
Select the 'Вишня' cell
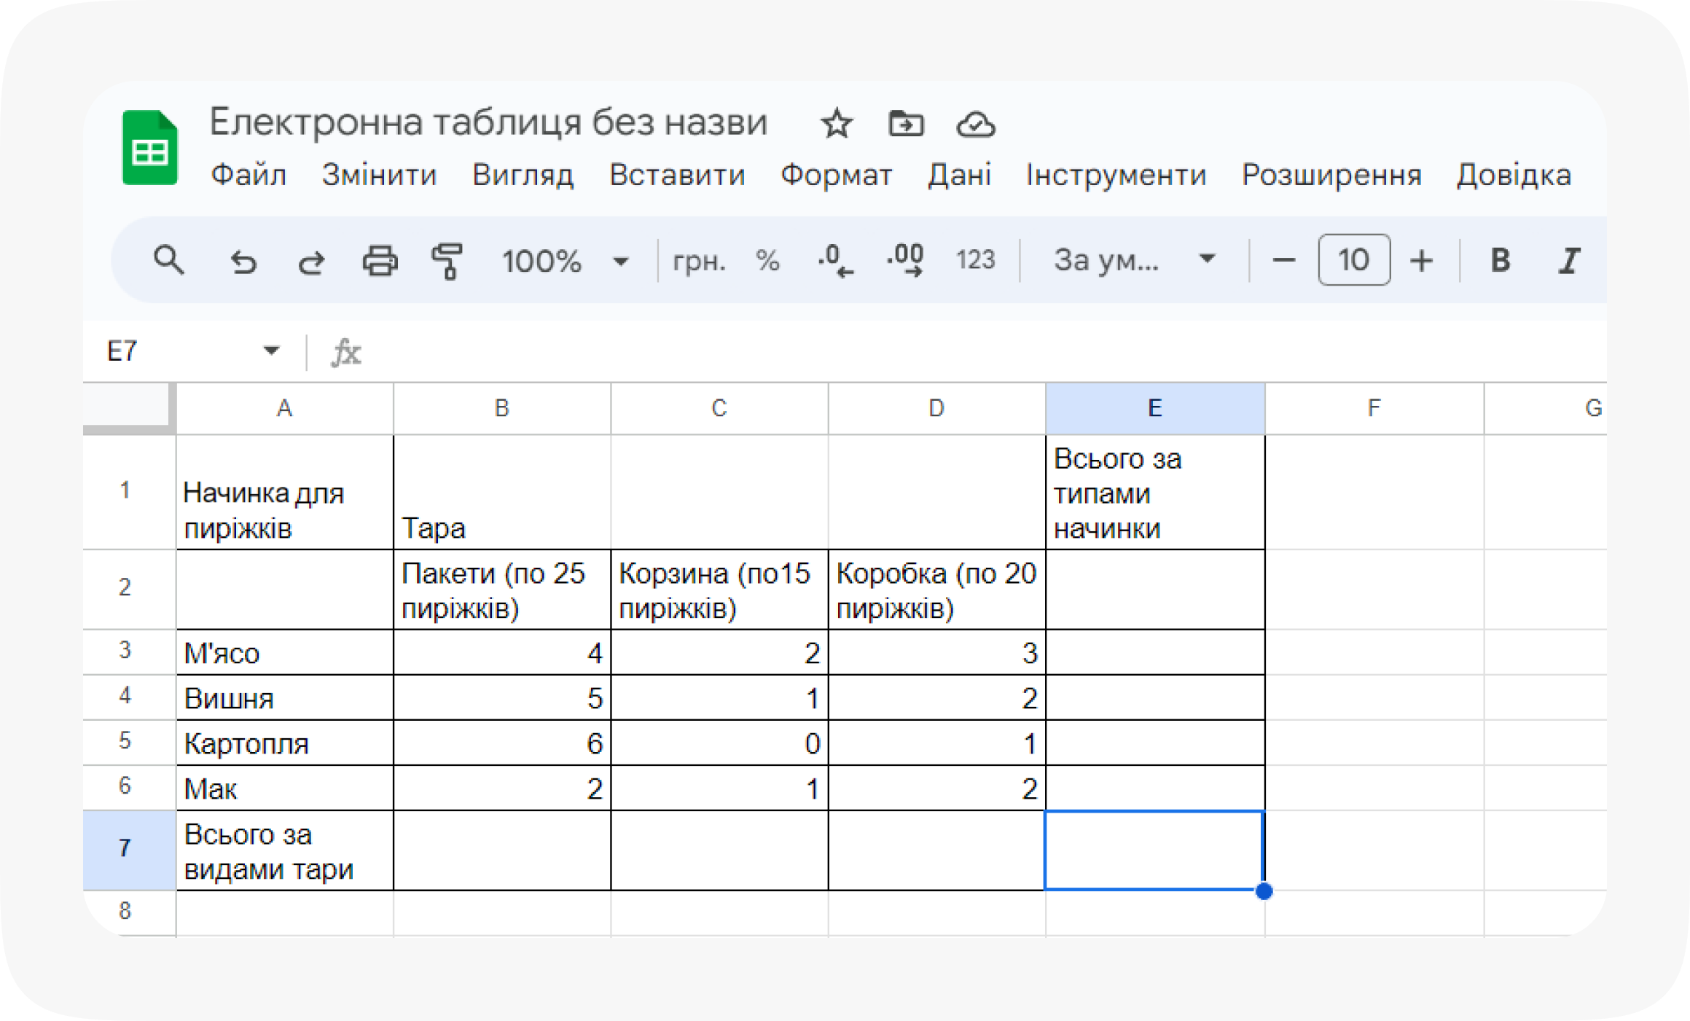[x=284, y=698]
